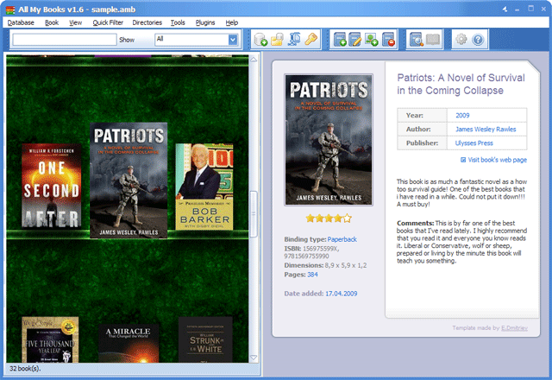Screen dimensions: 552x380
Task: Click the add person/loan toolbar icon
Action: (371, 39)
